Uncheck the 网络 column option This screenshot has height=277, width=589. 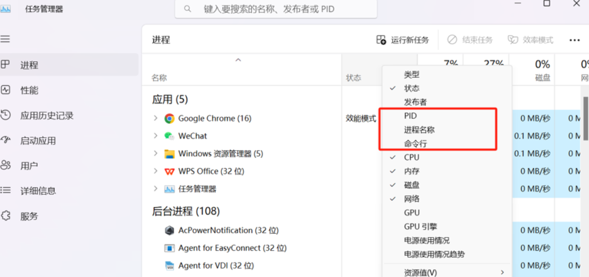447,199
